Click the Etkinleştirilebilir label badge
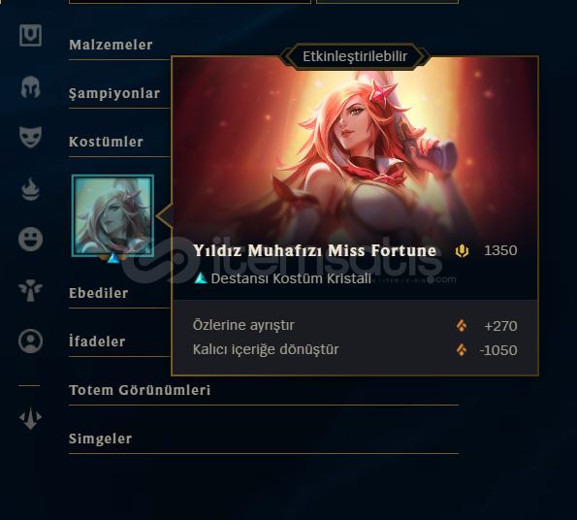 (x=355, y=56)
